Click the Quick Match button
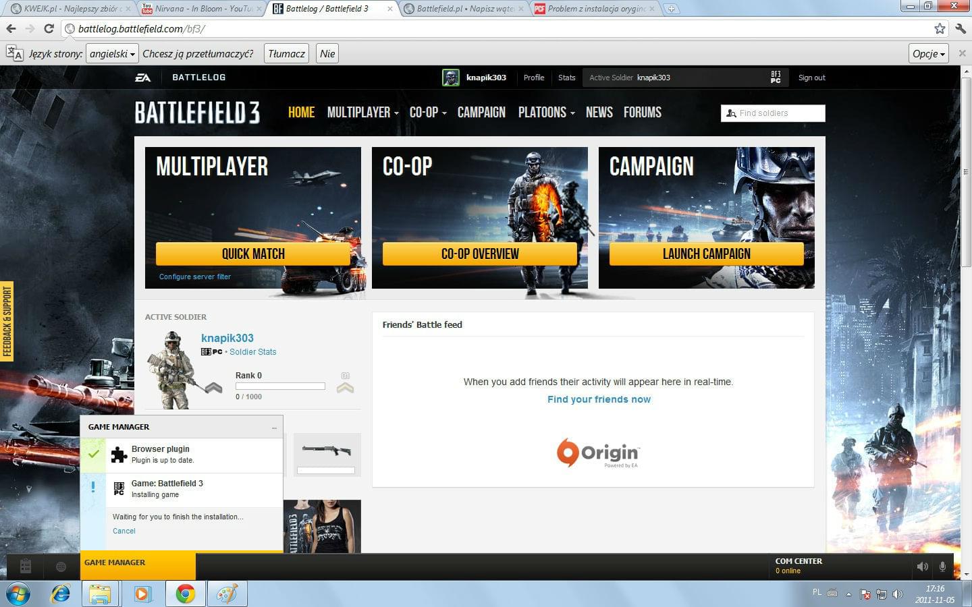The height and width of the screenshot is (607, 972). point(253,254)
